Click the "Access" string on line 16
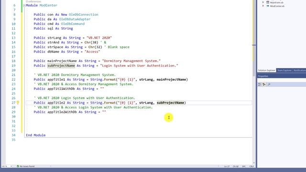The height and width of the screenshot is (172, 306). (x=92, y=52)
